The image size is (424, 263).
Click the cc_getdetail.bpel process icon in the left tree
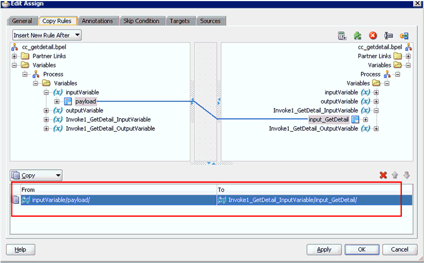tap(15, 47)
